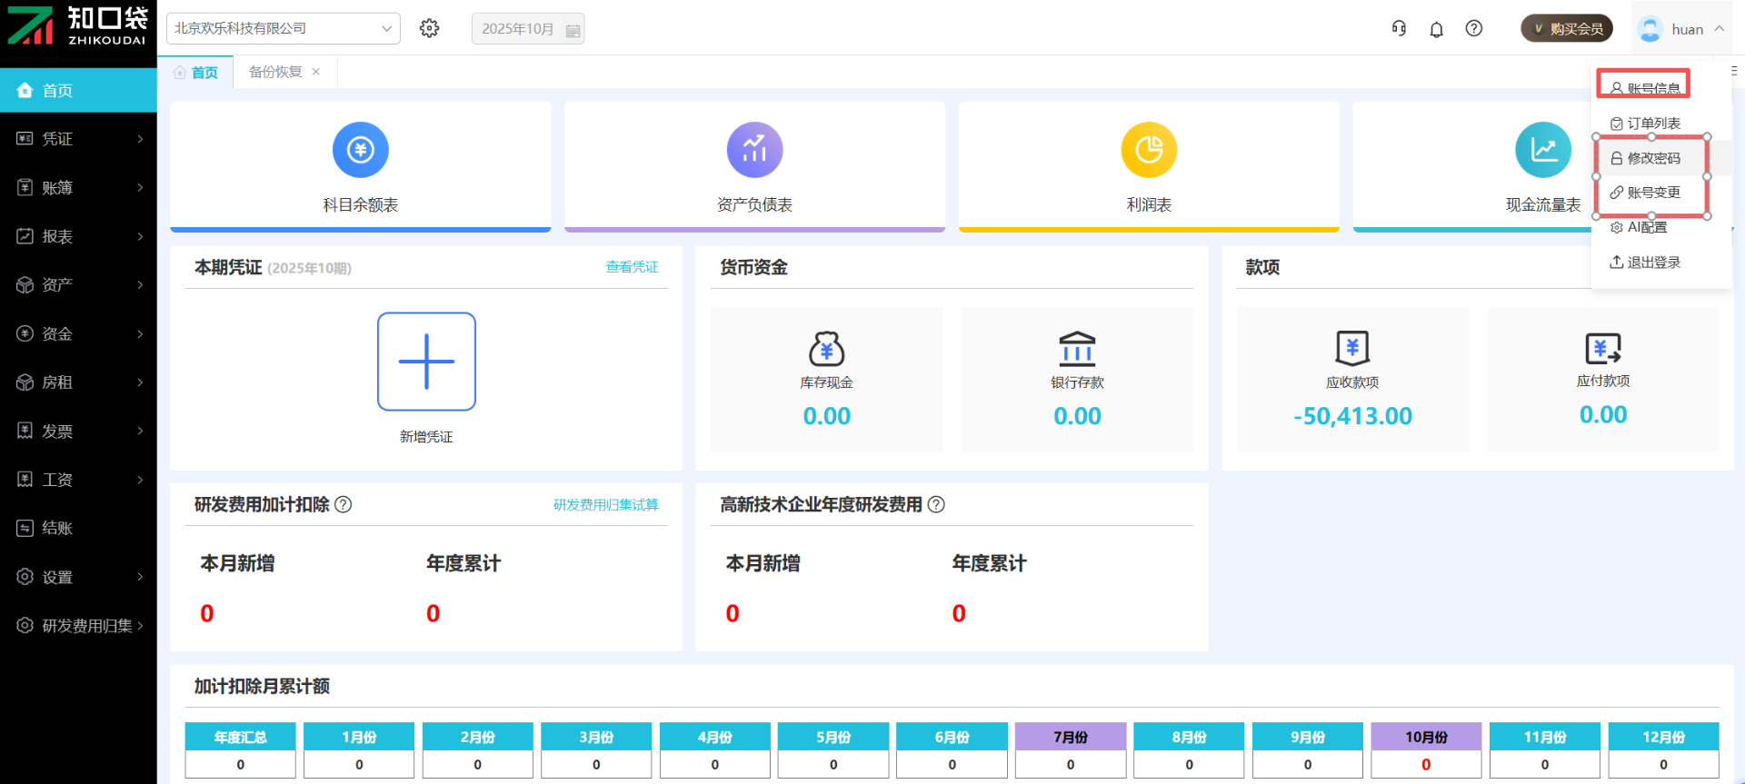Open the 2025年10月 period date picker
The image size is (1745, 784).
tap(528, 29)
